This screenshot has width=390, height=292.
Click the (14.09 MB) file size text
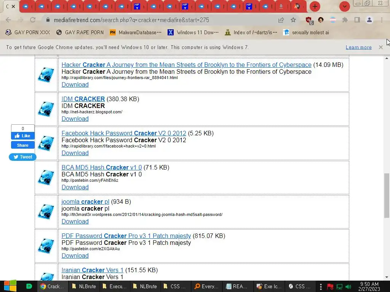[328, 65]
